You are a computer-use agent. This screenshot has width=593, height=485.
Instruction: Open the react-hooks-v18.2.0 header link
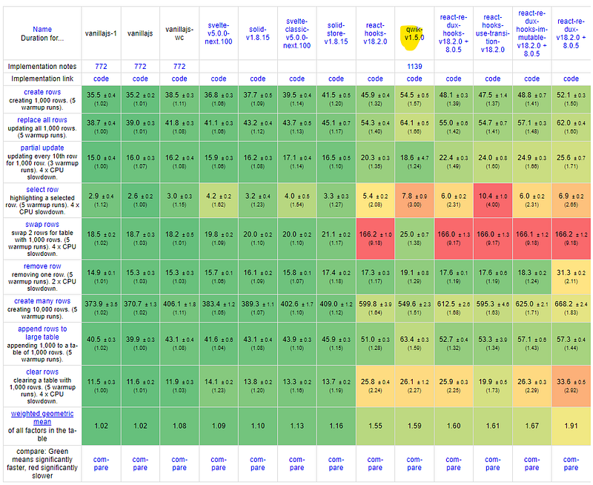pos(375,33)
